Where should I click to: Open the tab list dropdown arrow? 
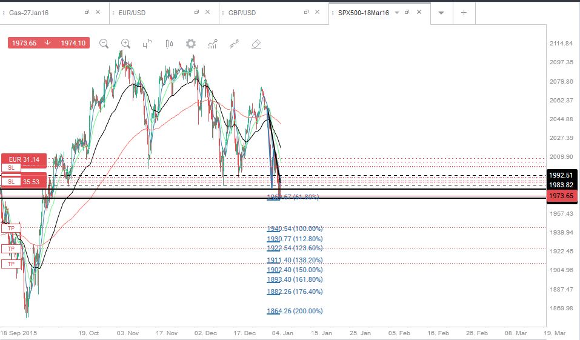tap(441, 13)
